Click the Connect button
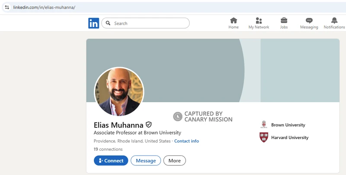346x175 pixels. pos(111,161)
